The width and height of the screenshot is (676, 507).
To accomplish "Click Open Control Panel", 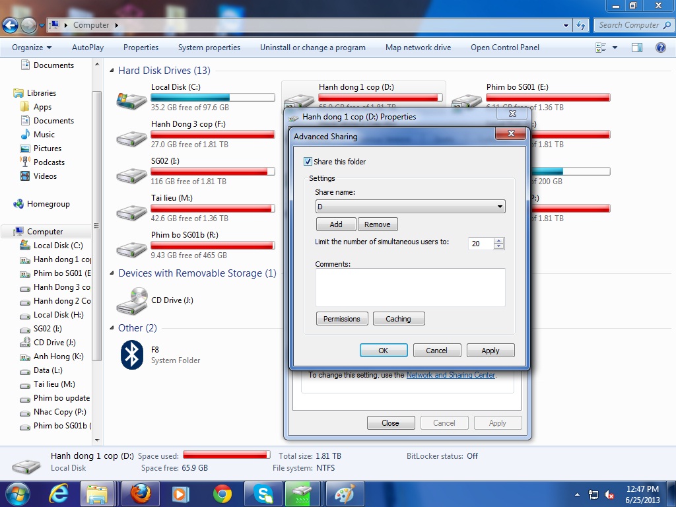I will click(x=505, y=48).
